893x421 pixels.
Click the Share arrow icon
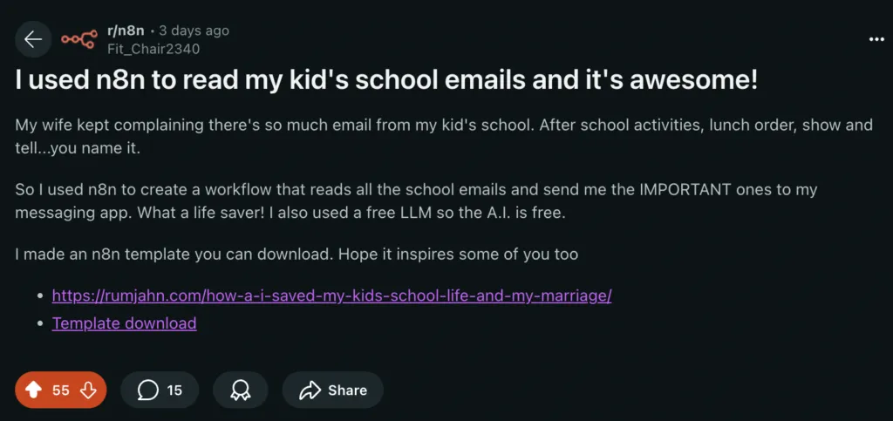(310, 390)
